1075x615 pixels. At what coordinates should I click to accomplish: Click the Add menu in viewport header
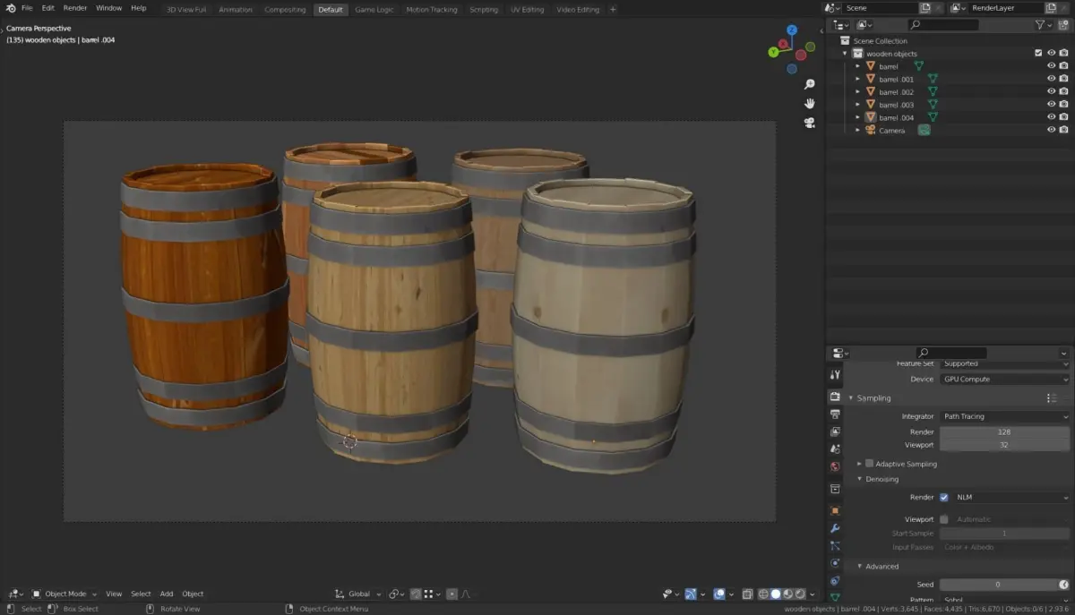167,594
